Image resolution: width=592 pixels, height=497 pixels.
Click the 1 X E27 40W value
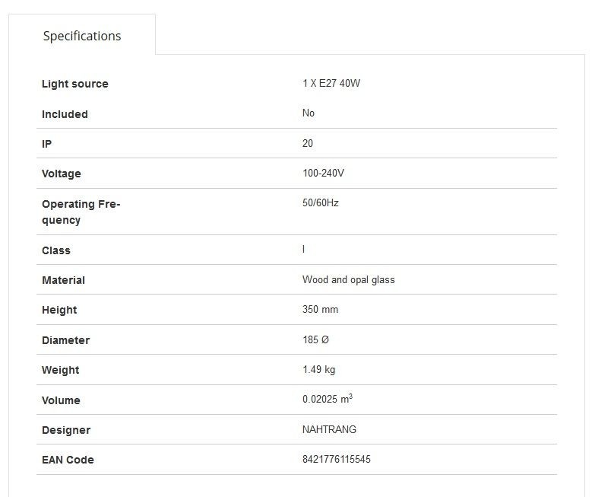pos(331,83)
